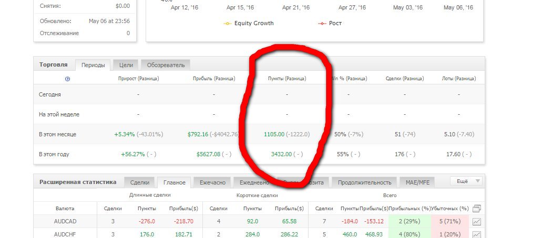The image size is (553, 238).
Task: Toggle the Equity Growth legend series
Action: (249, 23)
